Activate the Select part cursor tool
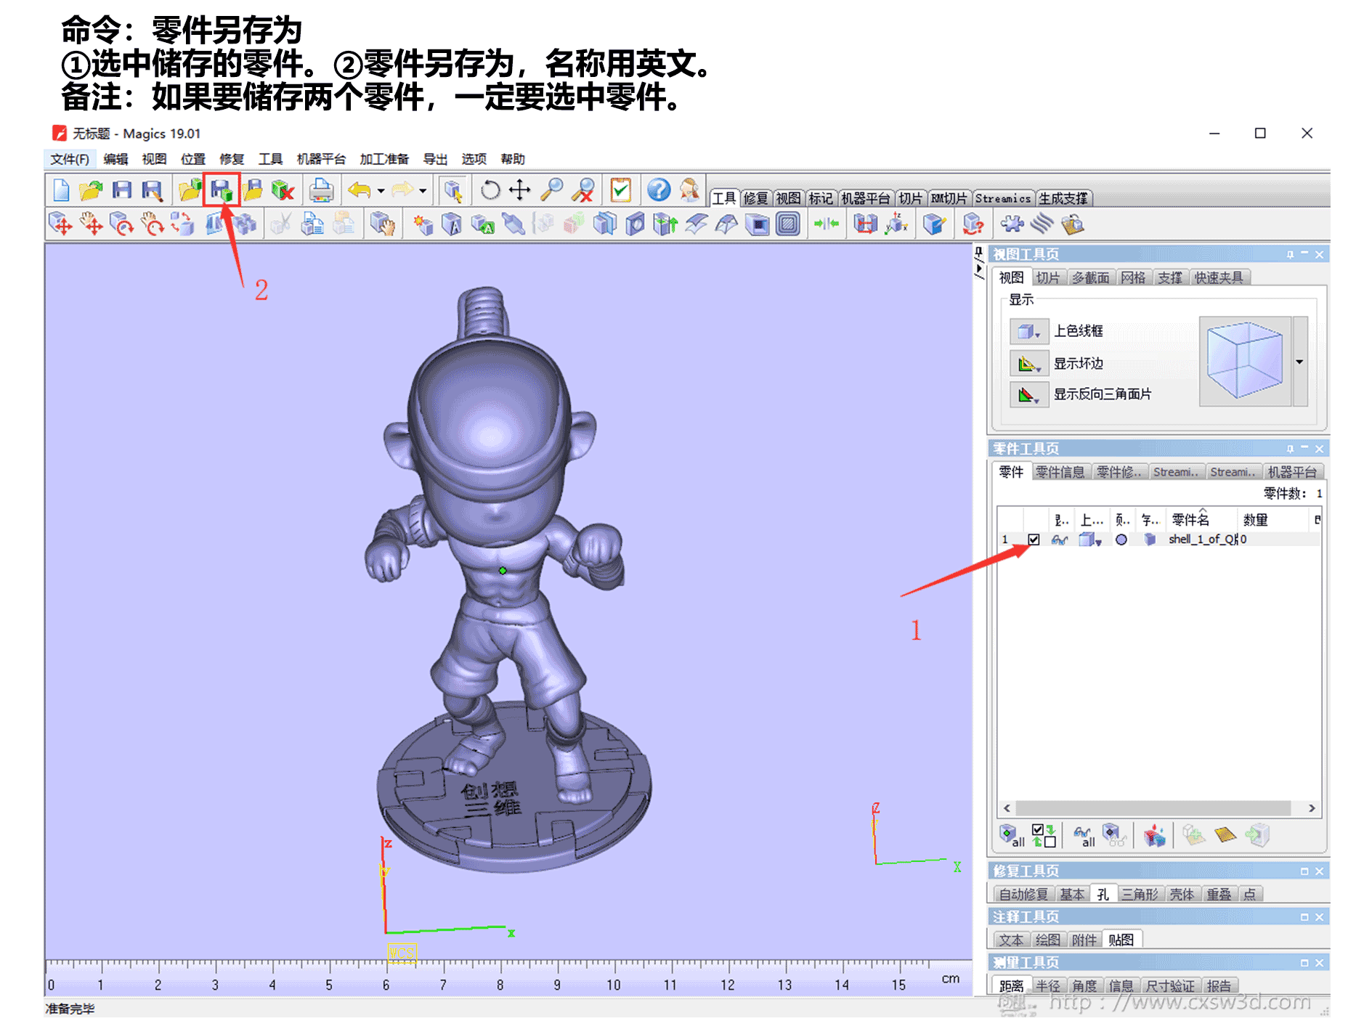Viewport: 1364px width, 1029px height. [453, 191]
